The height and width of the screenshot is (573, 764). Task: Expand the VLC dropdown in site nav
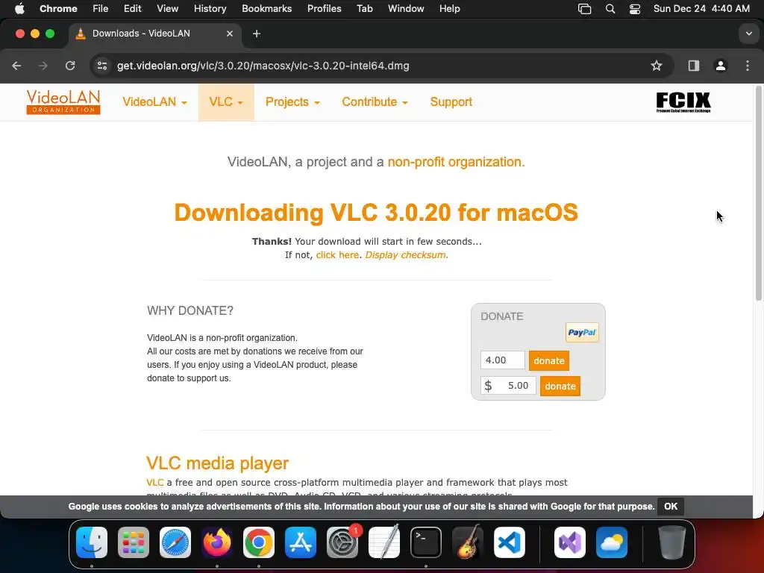(226, 101)
